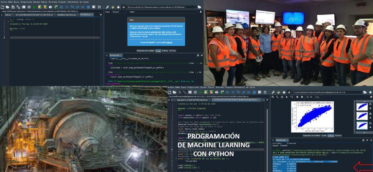
Task: Click back arrow in top-left Spyder toolbar
Action: click(118, 7)
